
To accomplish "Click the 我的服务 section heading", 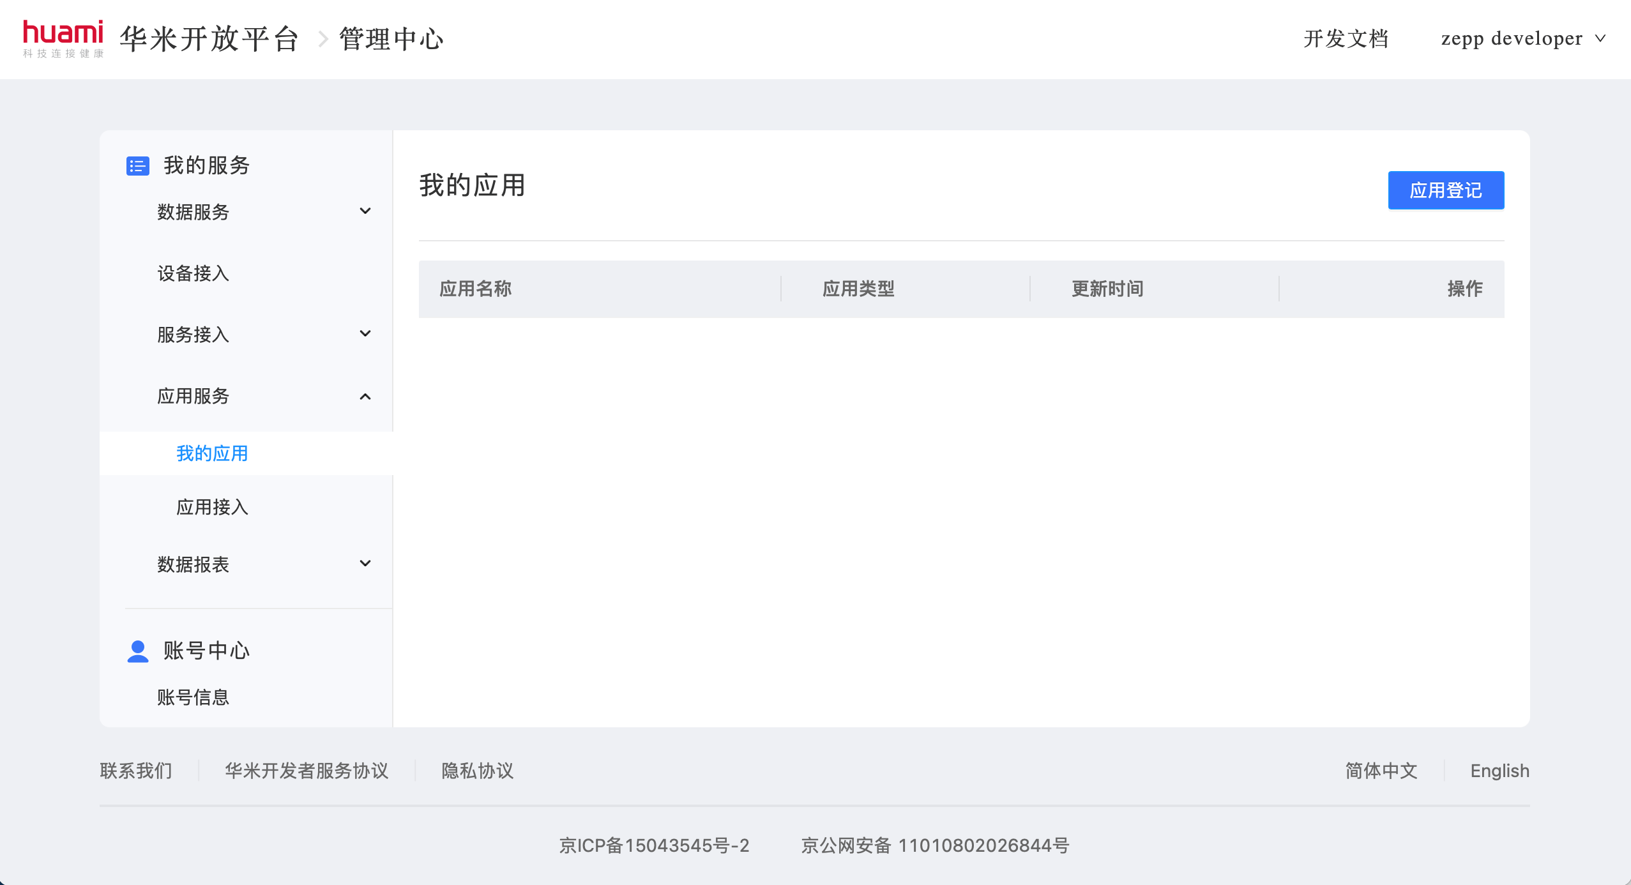I will 207,165.
